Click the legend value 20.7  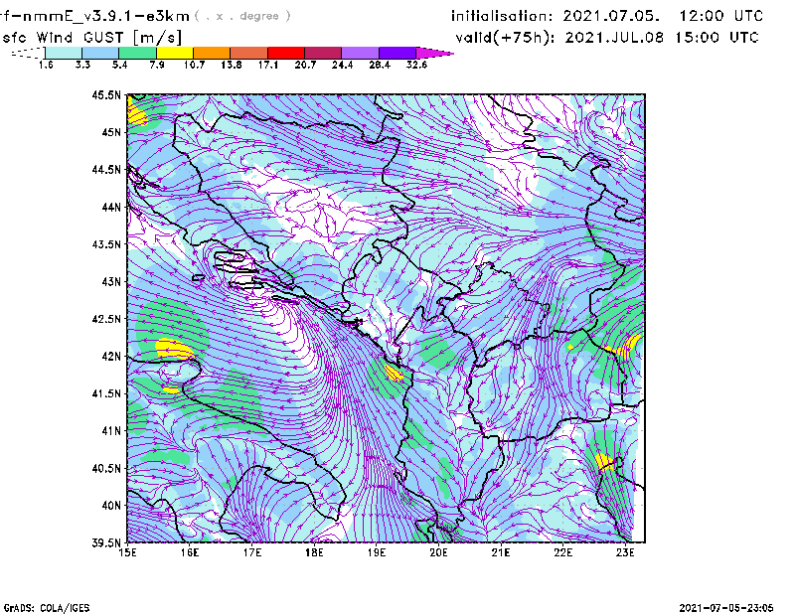[305, 65]
